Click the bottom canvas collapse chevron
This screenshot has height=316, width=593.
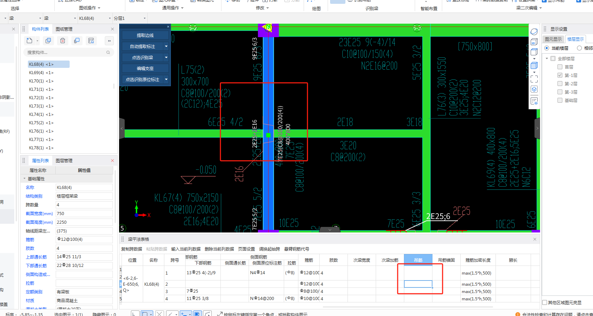point(330,230)
